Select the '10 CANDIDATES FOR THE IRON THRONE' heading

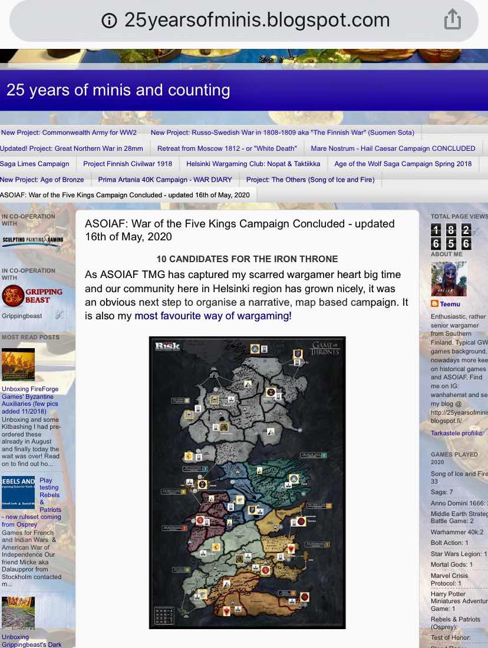(247, 259)
